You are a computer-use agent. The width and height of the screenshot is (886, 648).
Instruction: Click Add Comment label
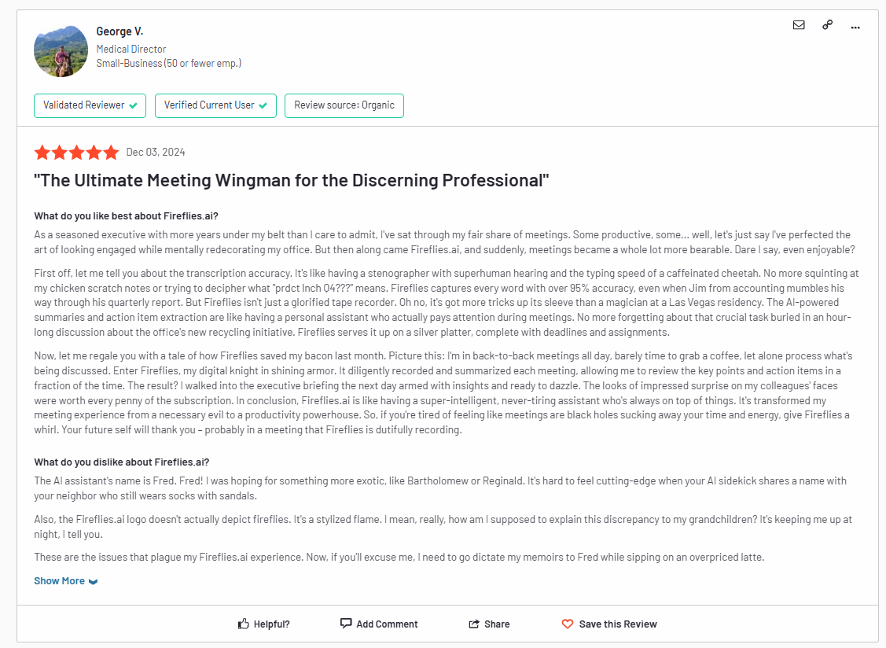[x=387, y=624]
